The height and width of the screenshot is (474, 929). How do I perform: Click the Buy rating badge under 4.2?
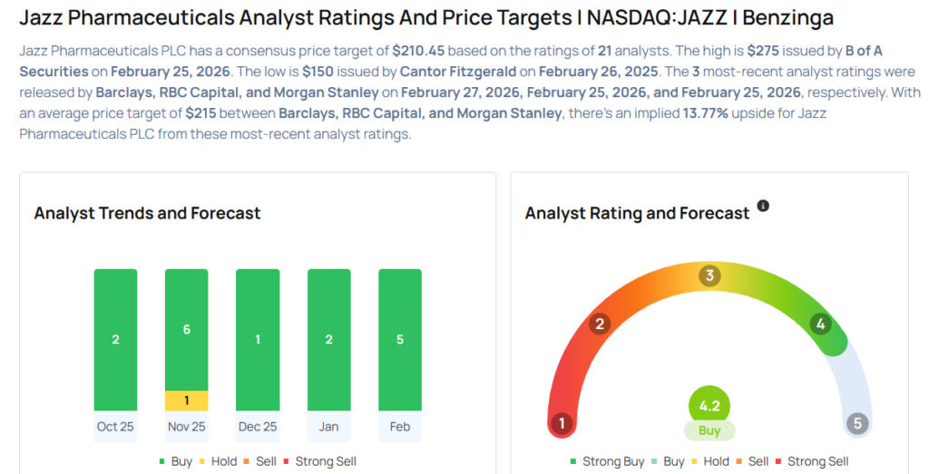point(709,430)
